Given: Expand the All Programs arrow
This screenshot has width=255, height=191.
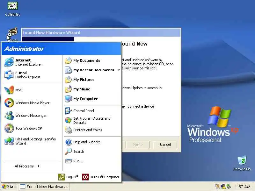Looking at the screenshot, I should click(39, 166).
